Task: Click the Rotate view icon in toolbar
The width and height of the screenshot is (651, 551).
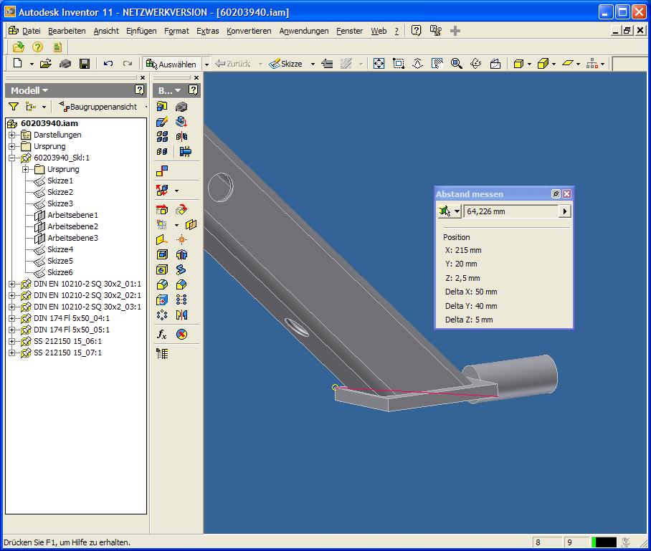Action: tap(476, 64)
